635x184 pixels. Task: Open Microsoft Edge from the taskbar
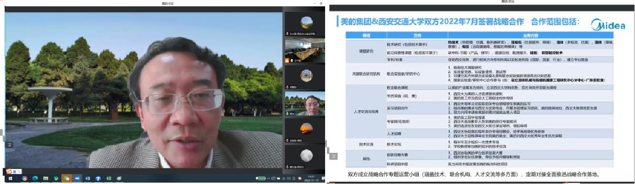(x=35, y=179)
